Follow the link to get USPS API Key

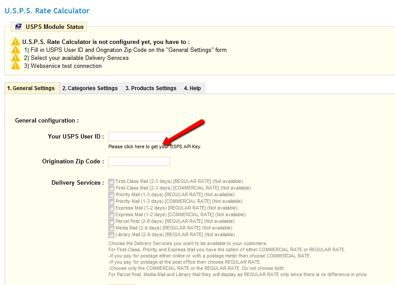[155, 146]
